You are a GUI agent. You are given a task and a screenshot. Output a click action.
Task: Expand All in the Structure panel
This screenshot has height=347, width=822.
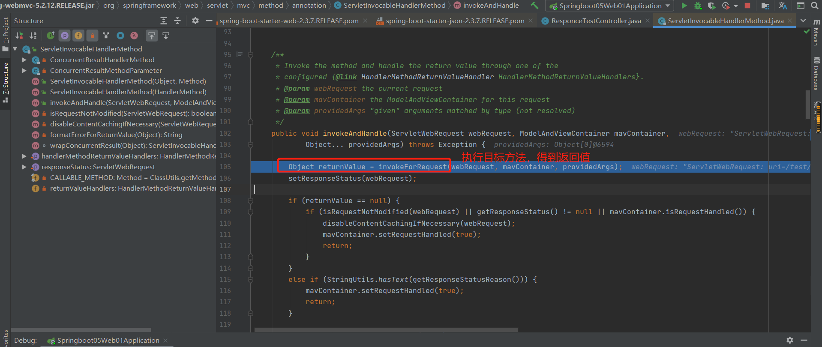[164, 21]
